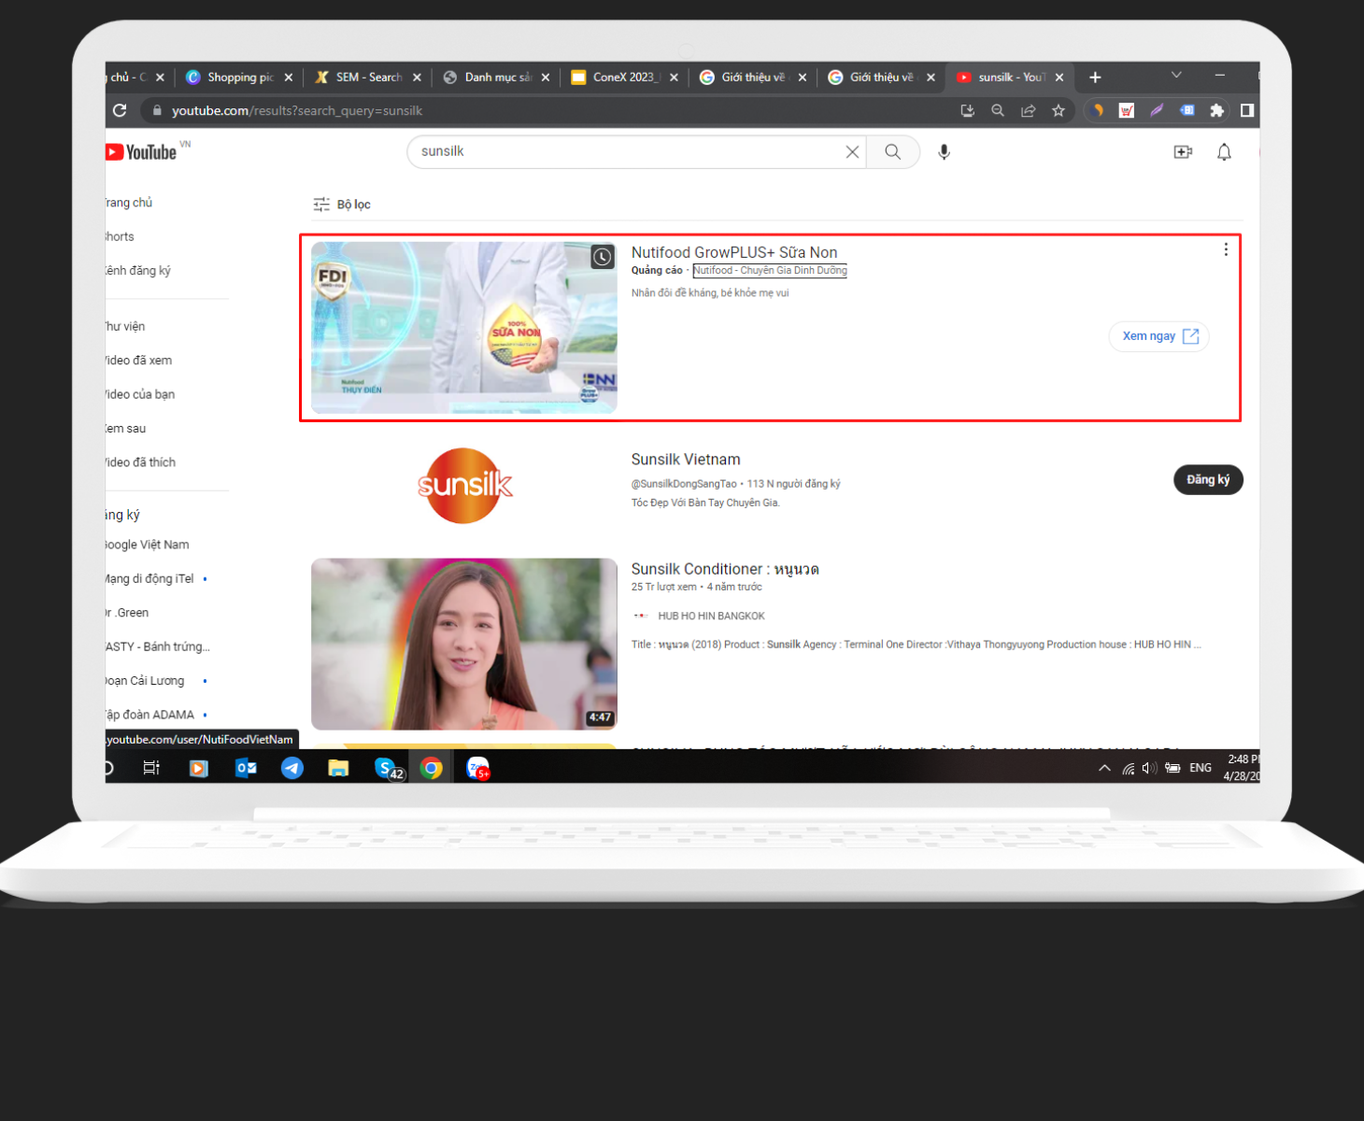Open three-dot menu on Nutifood ad
Image resolution: width=1364 pixels, height=1121 pixels.
pyautogui.click(x=1226, y=249)
